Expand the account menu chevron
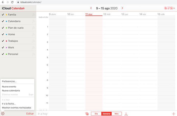 [x=174, y=8]
